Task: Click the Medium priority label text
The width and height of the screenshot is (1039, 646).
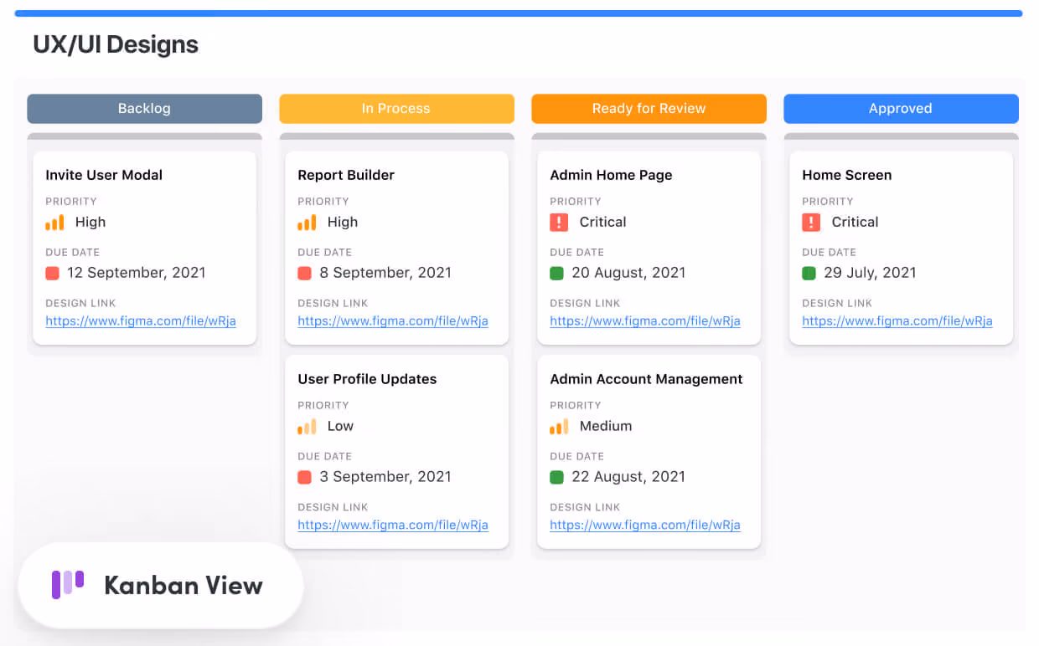Action: coord(606,426)
